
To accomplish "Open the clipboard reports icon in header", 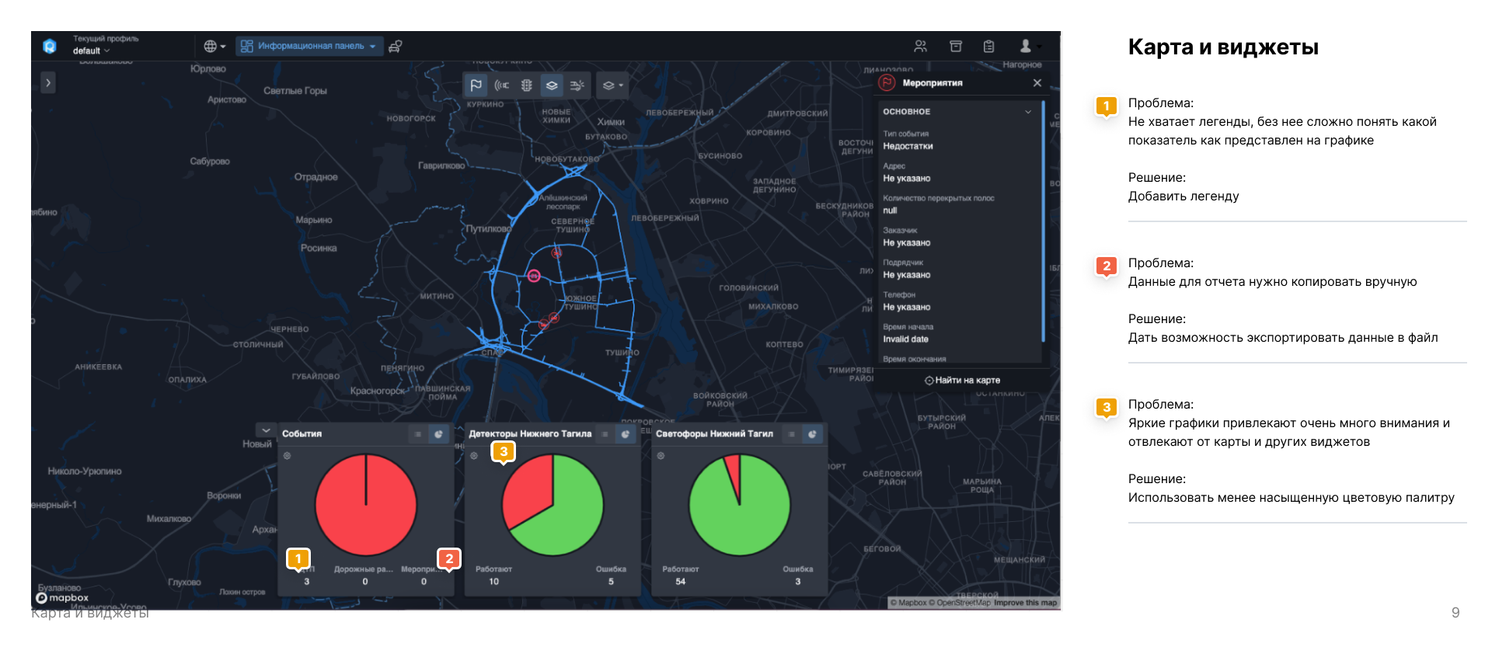I will (988, 47).
